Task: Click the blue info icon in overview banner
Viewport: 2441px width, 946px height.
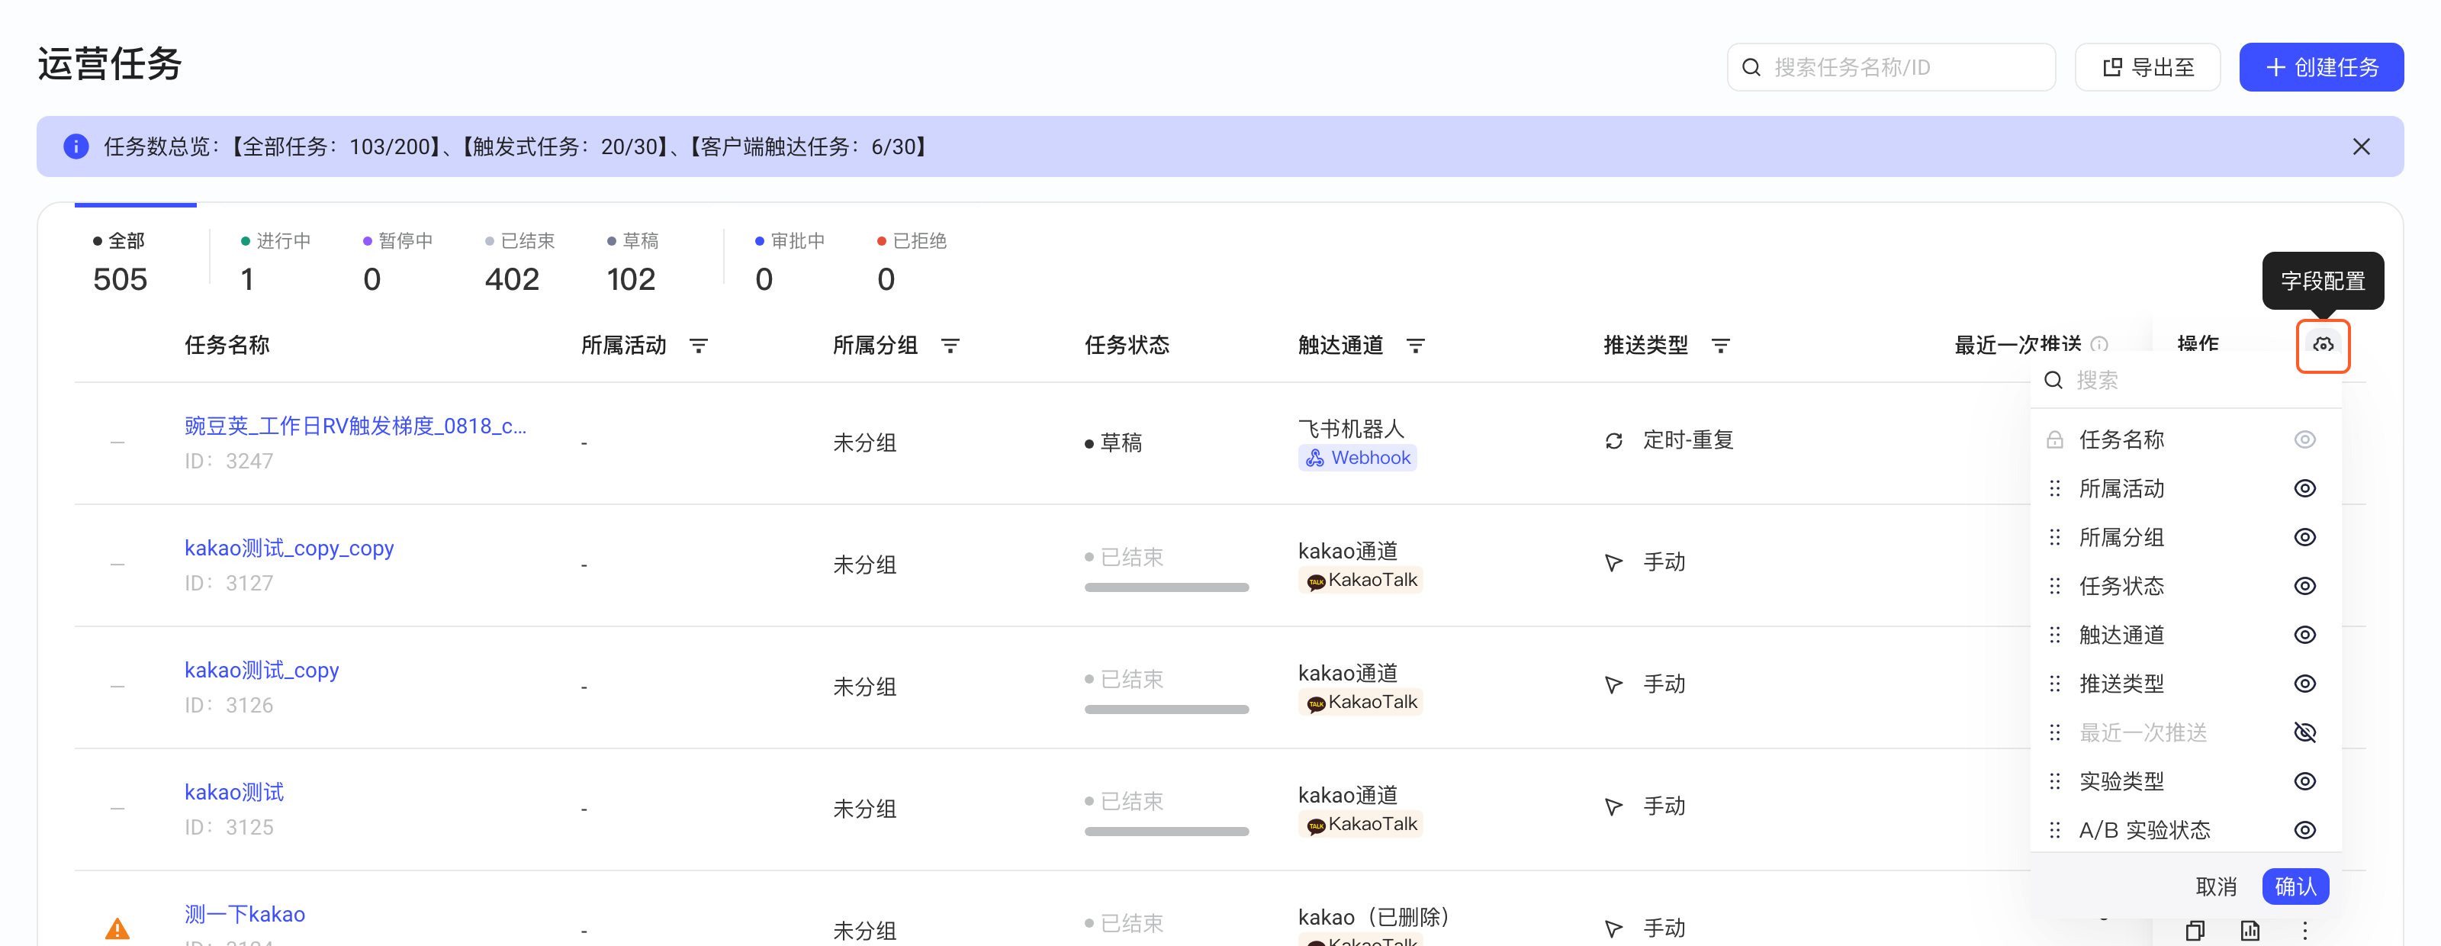Action: coord(76,146)
